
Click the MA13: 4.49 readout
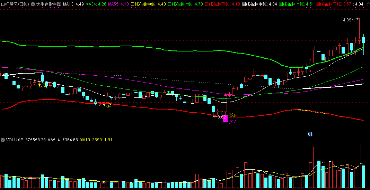tap(73, 4)
